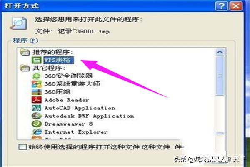Click the help question mark button

pyautogui.click(x=222, y=6)
